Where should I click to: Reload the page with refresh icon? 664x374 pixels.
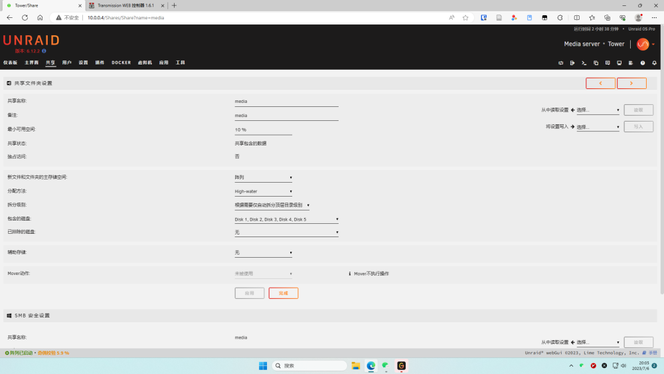point(25,18)
